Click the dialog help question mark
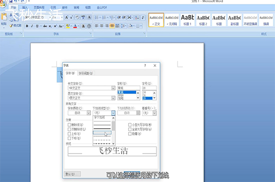This screenshot has height=182, width=275. (x=145, y=65)
